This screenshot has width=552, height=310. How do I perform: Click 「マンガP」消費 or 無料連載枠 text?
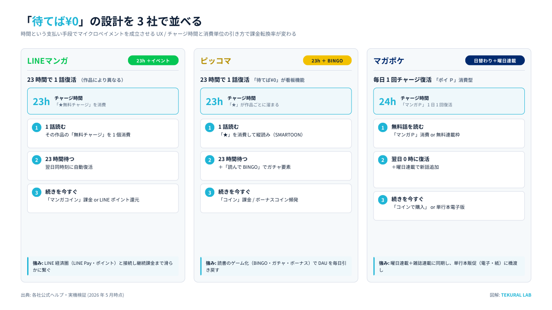[426, 135]
